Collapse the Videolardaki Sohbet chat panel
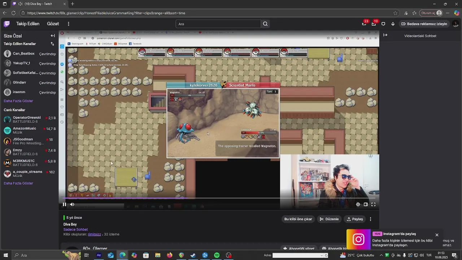 point(385,35)
